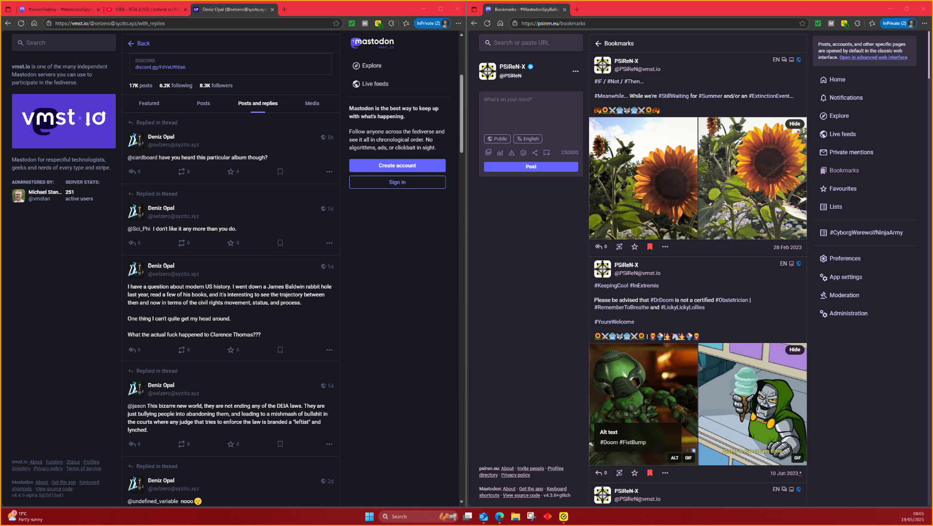Open more options on the Clarence Thomas post
Screen dimensions: 933x526
coord(329,350)
